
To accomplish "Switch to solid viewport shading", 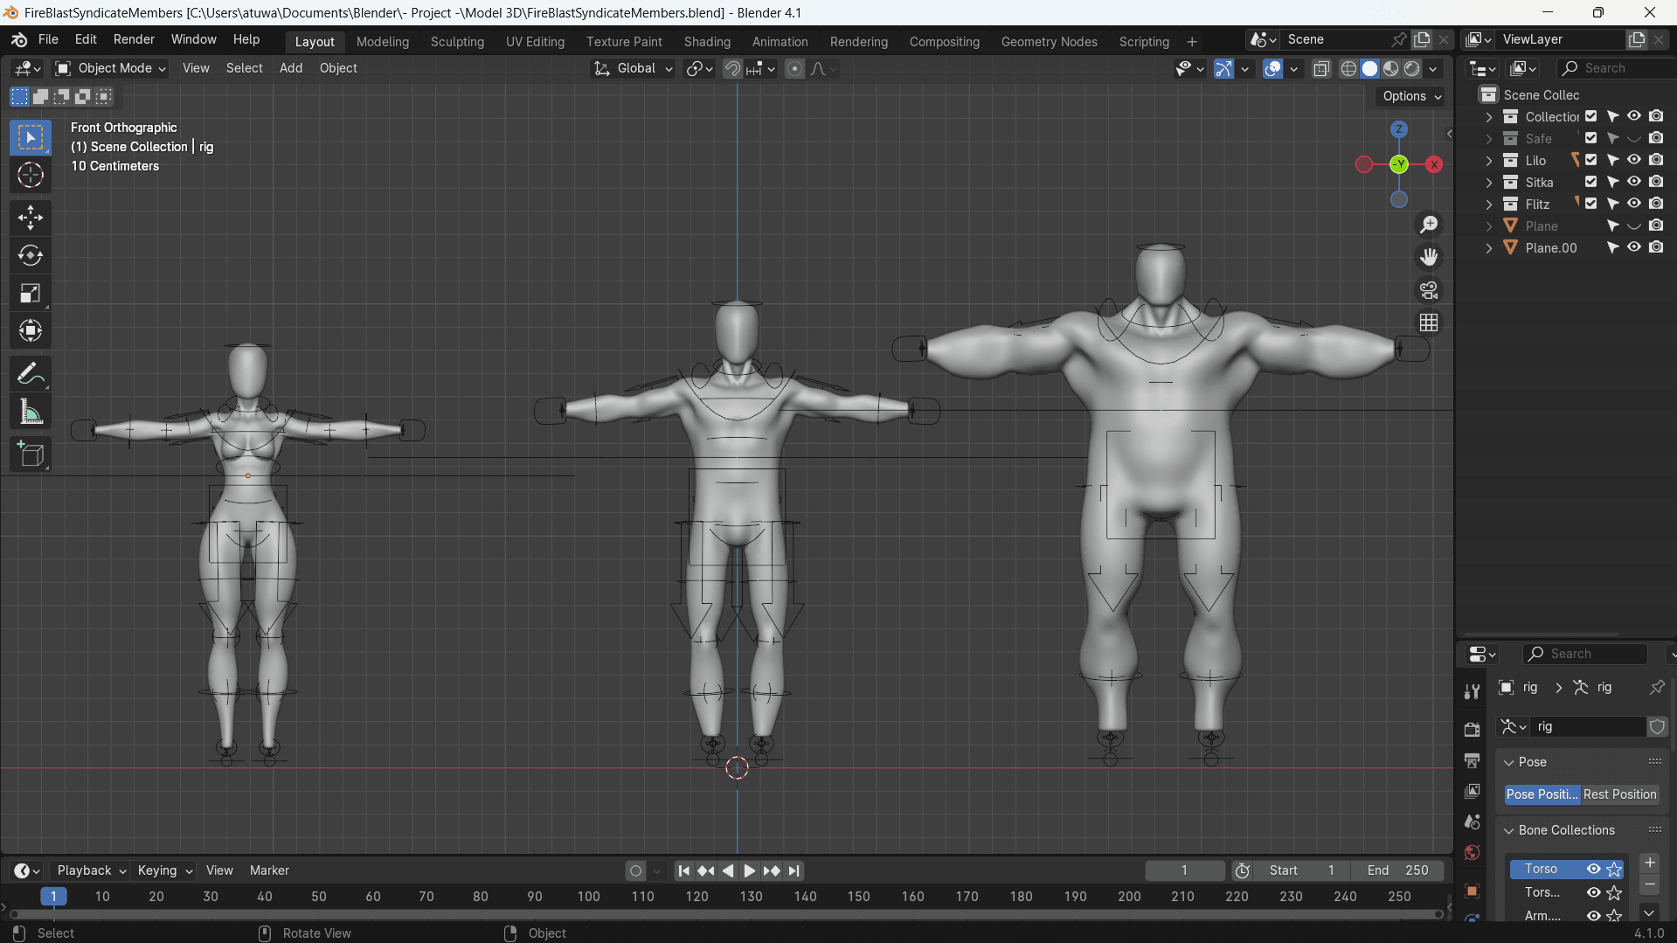I will 1369,68.
